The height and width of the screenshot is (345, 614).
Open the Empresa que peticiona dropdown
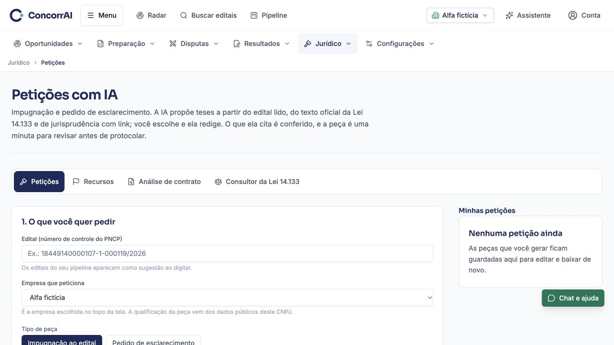click(x=227, y=298)
